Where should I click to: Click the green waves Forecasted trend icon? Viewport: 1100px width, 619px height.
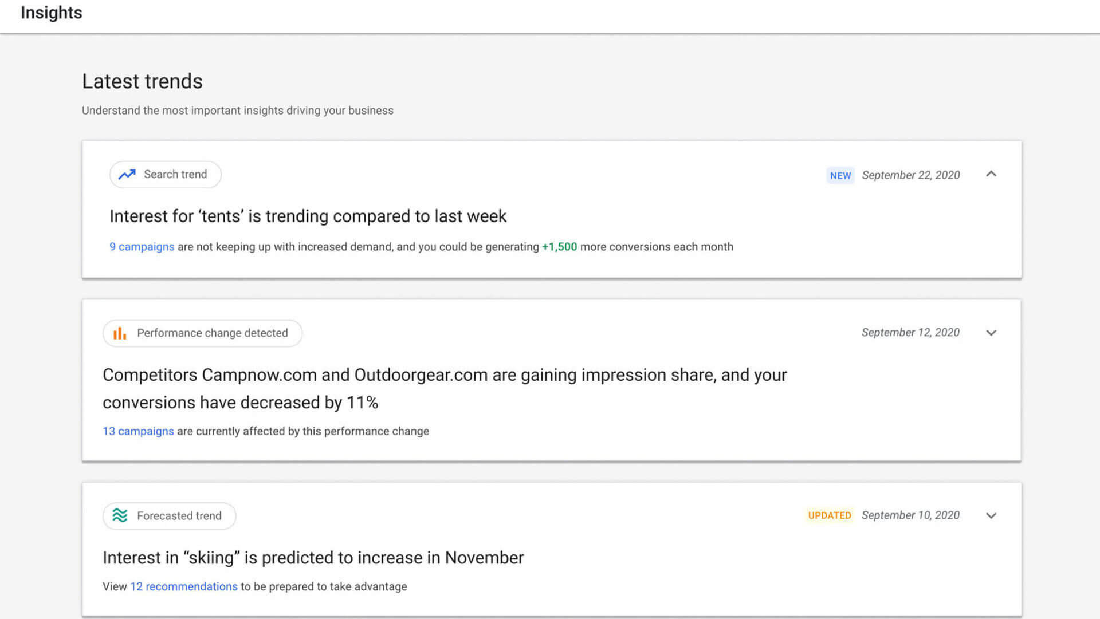120,515
